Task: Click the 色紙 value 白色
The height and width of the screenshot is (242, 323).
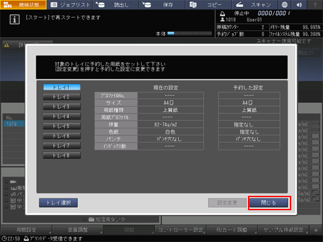Action: (171, 132)
